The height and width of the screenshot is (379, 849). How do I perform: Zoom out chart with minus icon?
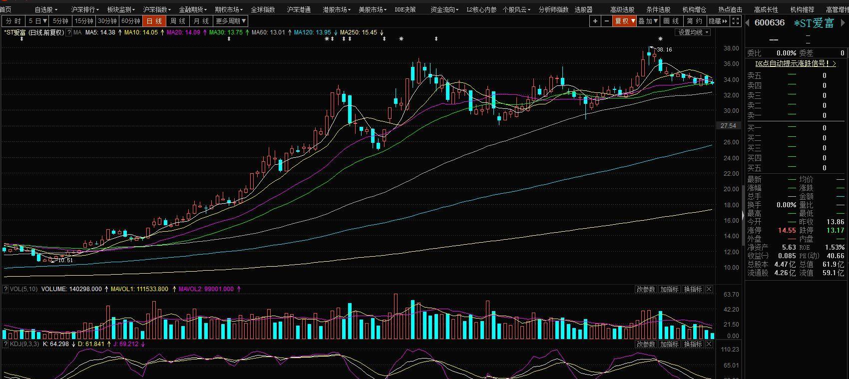[607, 21]
